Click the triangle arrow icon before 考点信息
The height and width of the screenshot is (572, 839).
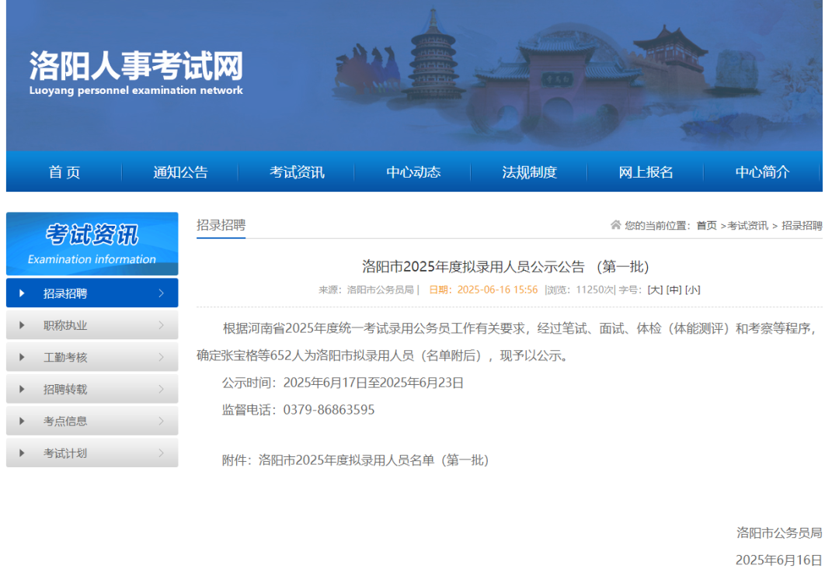[22, 421]
